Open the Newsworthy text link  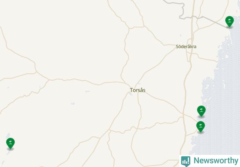pos(216,161)
